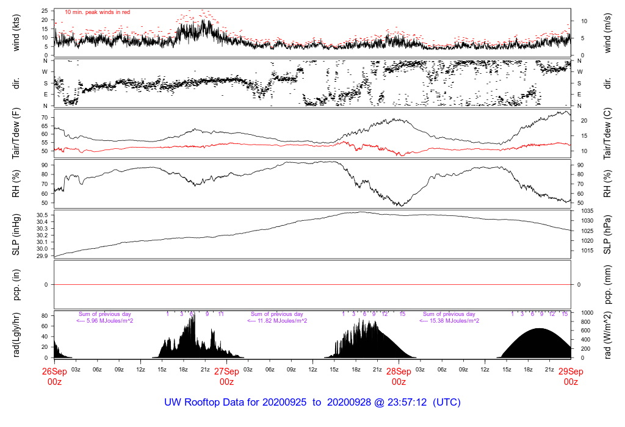This screenshot has width=625, height=427.
Task: Click the "10 min. peak winds in red" legend text
Action: [x=97, y=12]
